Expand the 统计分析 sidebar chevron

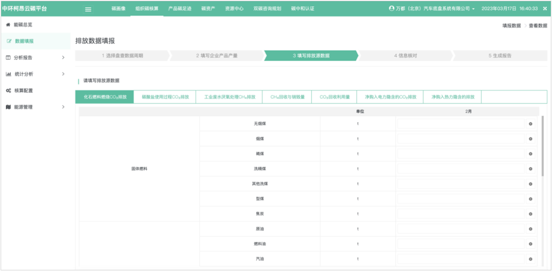[x=63, y=74]
